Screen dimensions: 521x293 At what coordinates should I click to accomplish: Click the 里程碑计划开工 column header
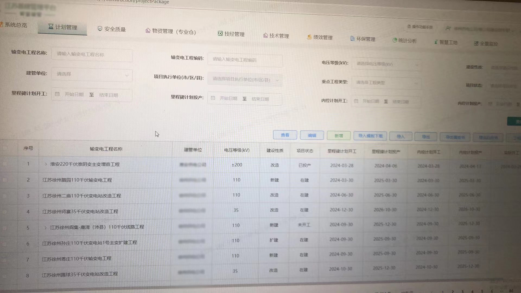342,151
